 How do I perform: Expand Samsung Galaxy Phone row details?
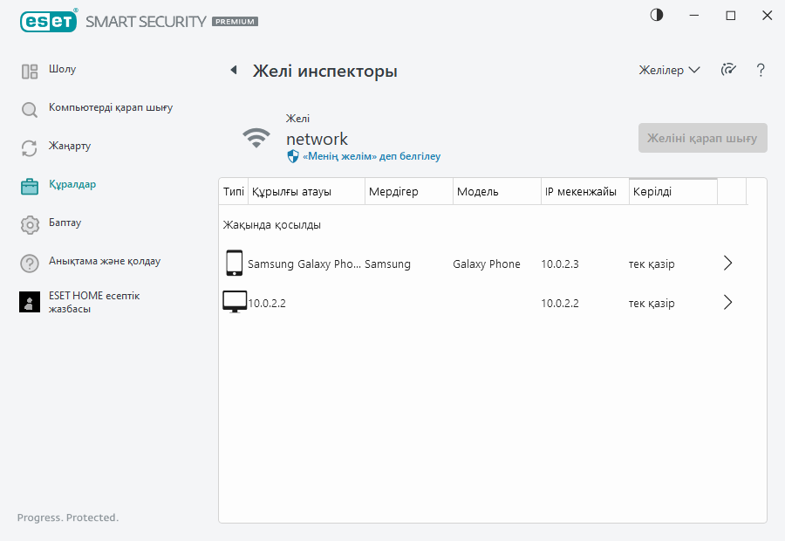728,264
